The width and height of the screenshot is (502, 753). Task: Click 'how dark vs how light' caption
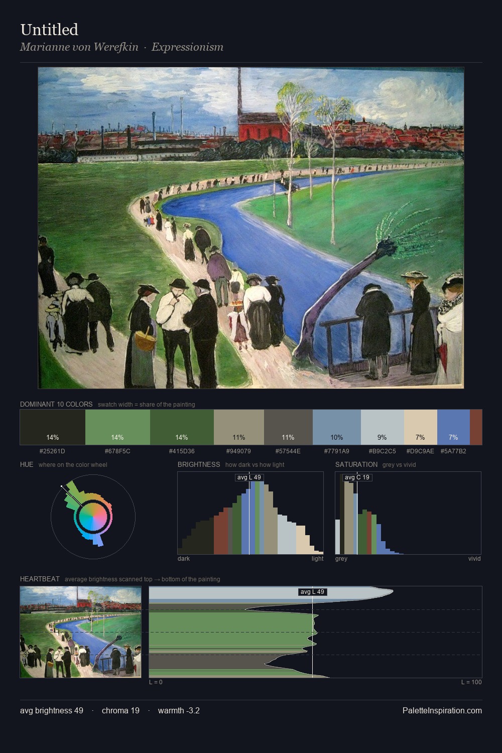[255, 465]
